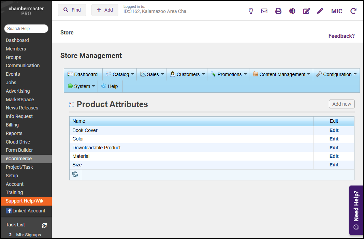Open the store Dashboard menu item

pos(83,74)
